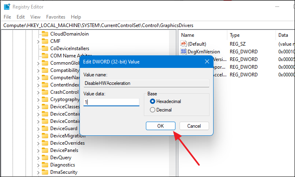Expand the Cryptography tree node
295x177 pixels.
tap(38, 100)
